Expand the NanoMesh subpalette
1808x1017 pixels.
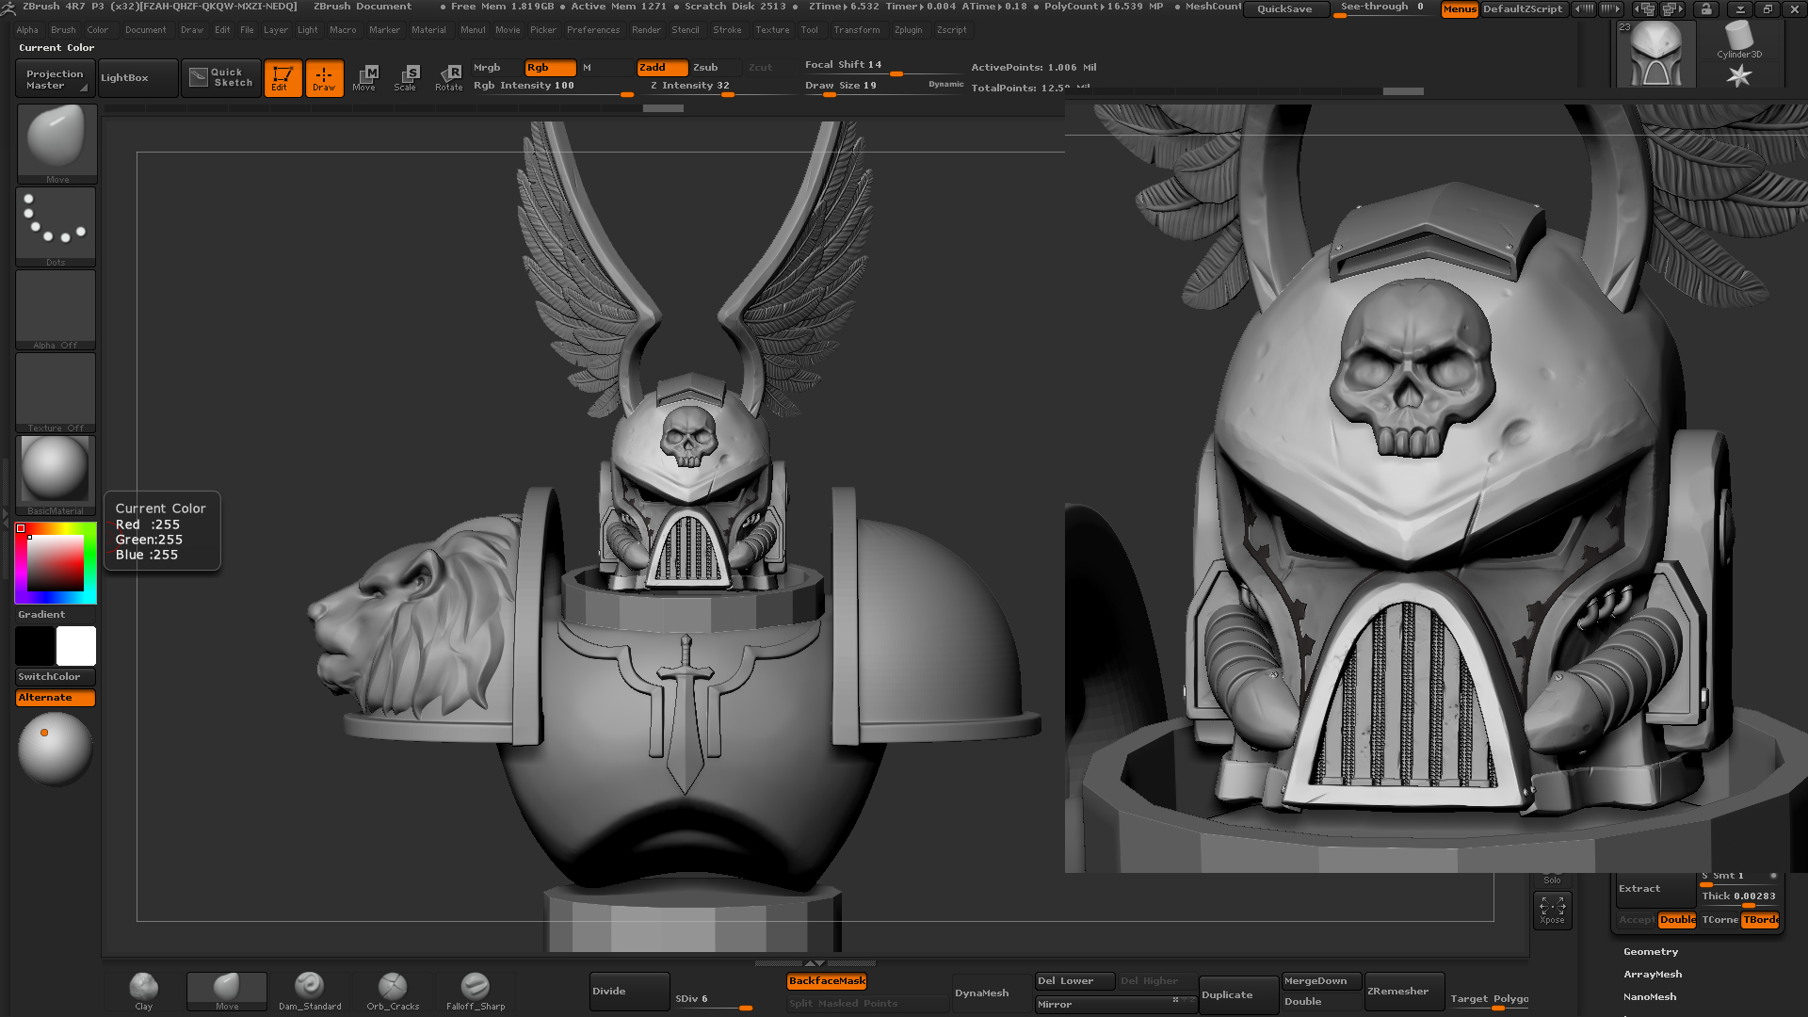coord(1650,997)
